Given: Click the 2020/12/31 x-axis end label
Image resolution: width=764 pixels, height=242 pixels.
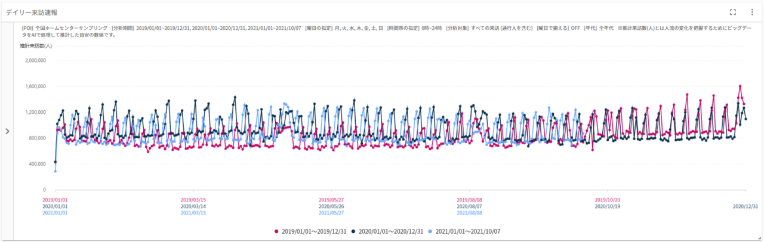Looking at the screenshot, I should click(745, 206).
